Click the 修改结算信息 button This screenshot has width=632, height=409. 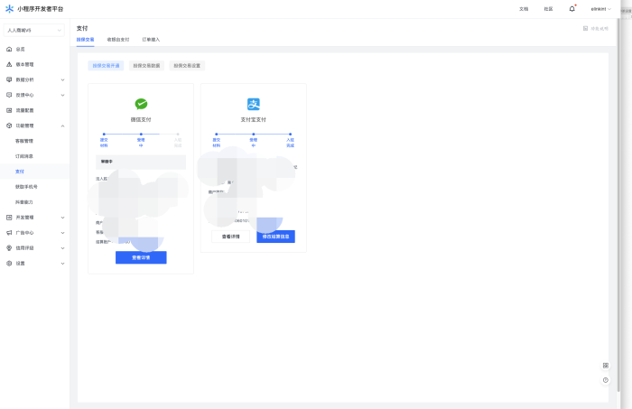pyautogui.click(x=275, y=237)
